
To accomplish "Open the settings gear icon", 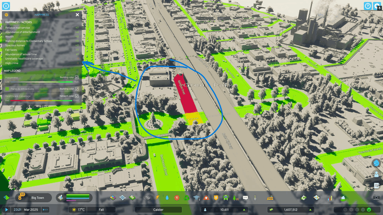I will [377, 6].
